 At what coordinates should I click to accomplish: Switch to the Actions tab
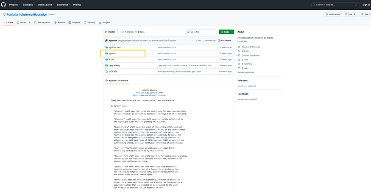coord(59,22)
